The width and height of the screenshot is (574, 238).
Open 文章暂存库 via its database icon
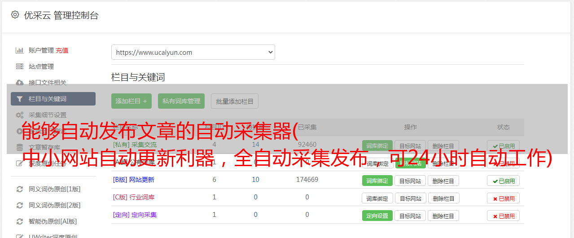point(19,147)
